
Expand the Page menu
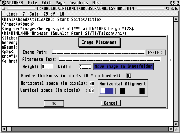pyautogui.click(x=60, y=3)
